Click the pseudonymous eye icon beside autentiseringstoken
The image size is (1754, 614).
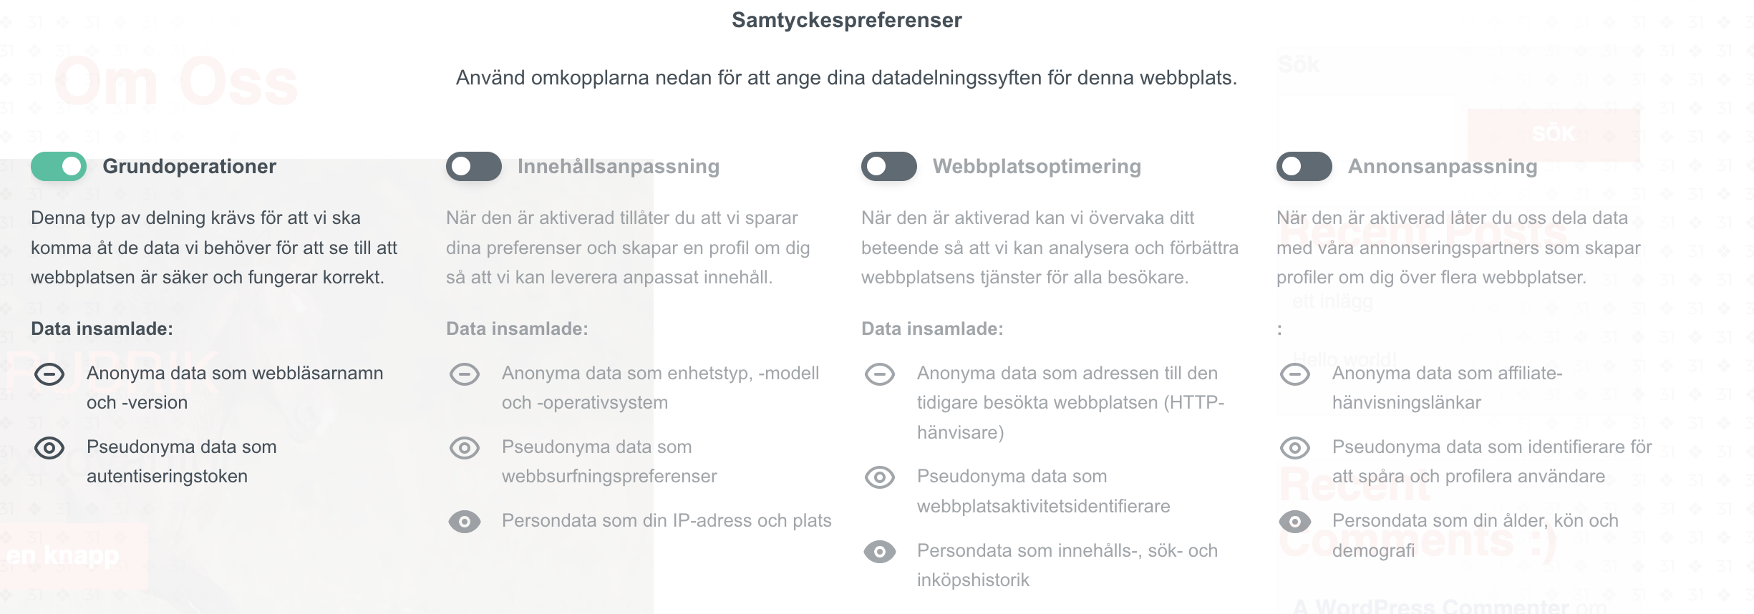pos(49,448)
